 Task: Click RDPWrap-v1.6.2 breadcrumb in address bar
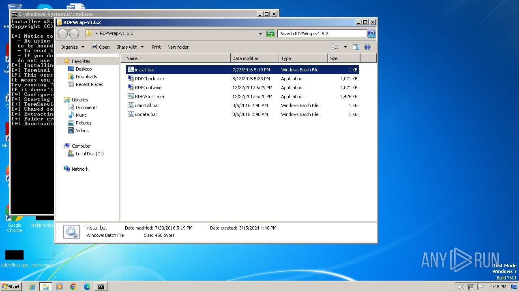click(116, 34)
